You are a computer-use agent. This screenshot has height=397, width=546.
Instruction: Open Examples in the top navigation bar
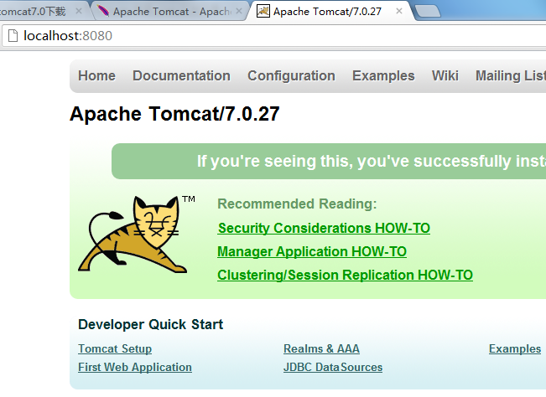point(383,75)
